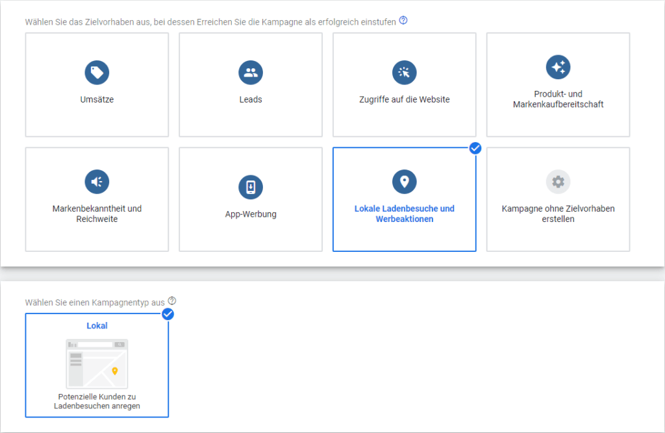Image resolution: width=665 pixels, height=433 pixels.
Task: Open help icon beside Kampagnentyp heading
Action: click(x=172, y=301)
